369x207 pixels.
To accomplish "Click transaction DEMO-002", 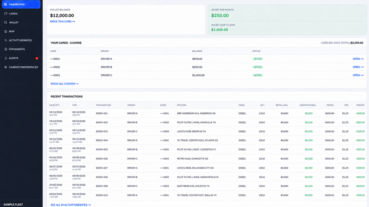I will pyautogui.click(x=102, y=123).
